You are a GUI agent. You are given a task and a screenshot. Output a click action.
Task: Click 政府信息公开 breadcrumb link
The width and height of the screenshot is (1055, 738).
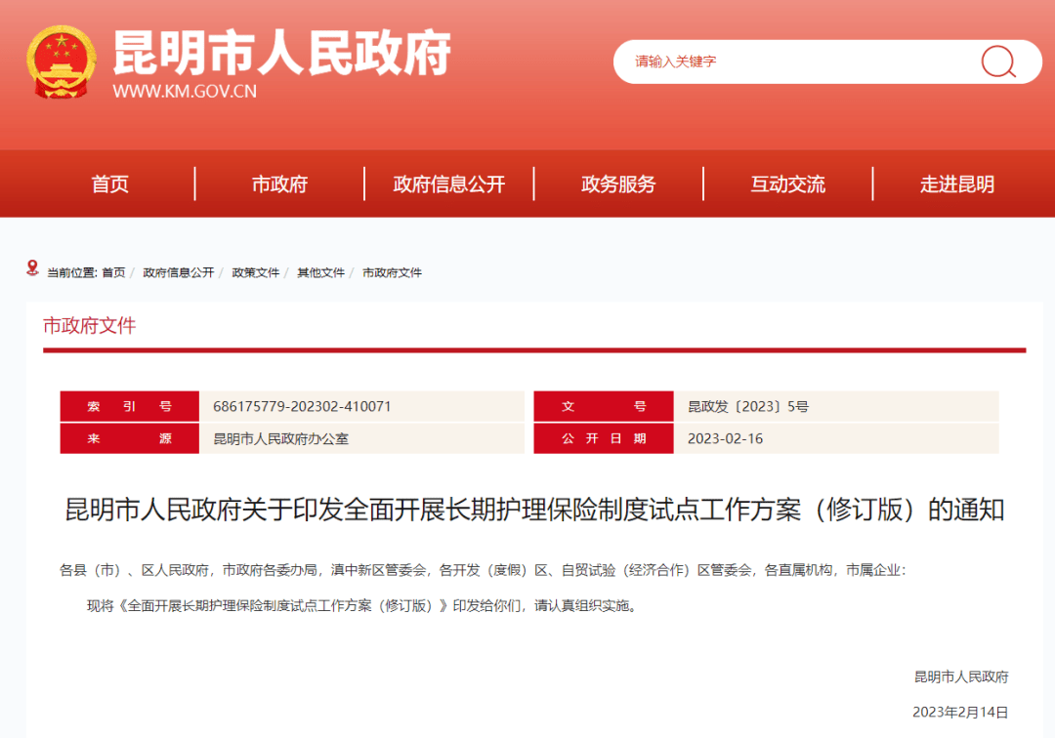[x=178, y=272]
